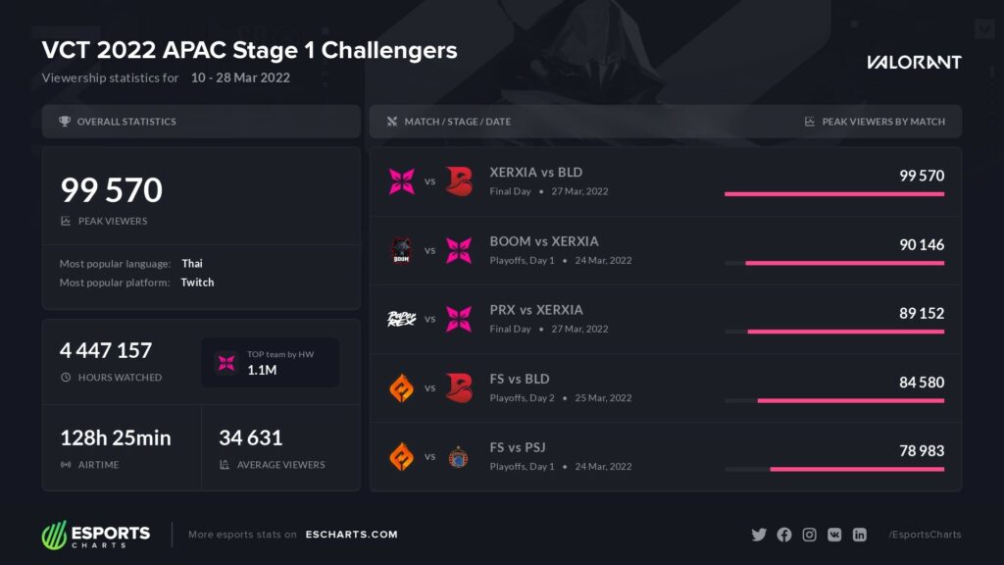Viewport: 1004px width, 565px height.
Task: Click the XERXIA vs BLD viewer bar
Action: click(x=834, y=194)
